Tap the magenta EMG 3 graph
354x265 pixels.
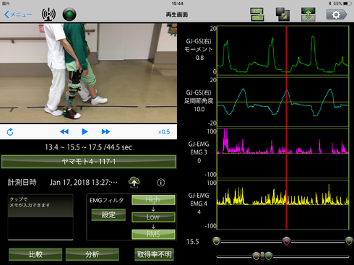pos(283,153)
